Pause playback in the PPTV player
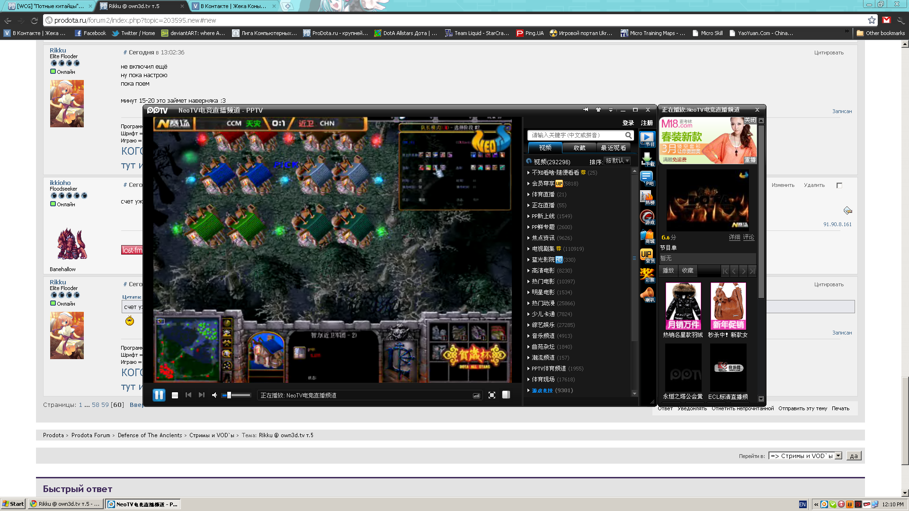The width and height of the screenshot is (909, 511). pyautogui.click(x=159, y=395)
